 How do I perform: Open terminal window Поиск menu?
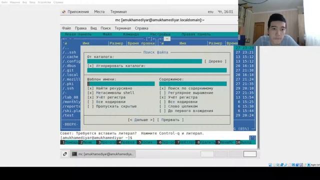105,28
